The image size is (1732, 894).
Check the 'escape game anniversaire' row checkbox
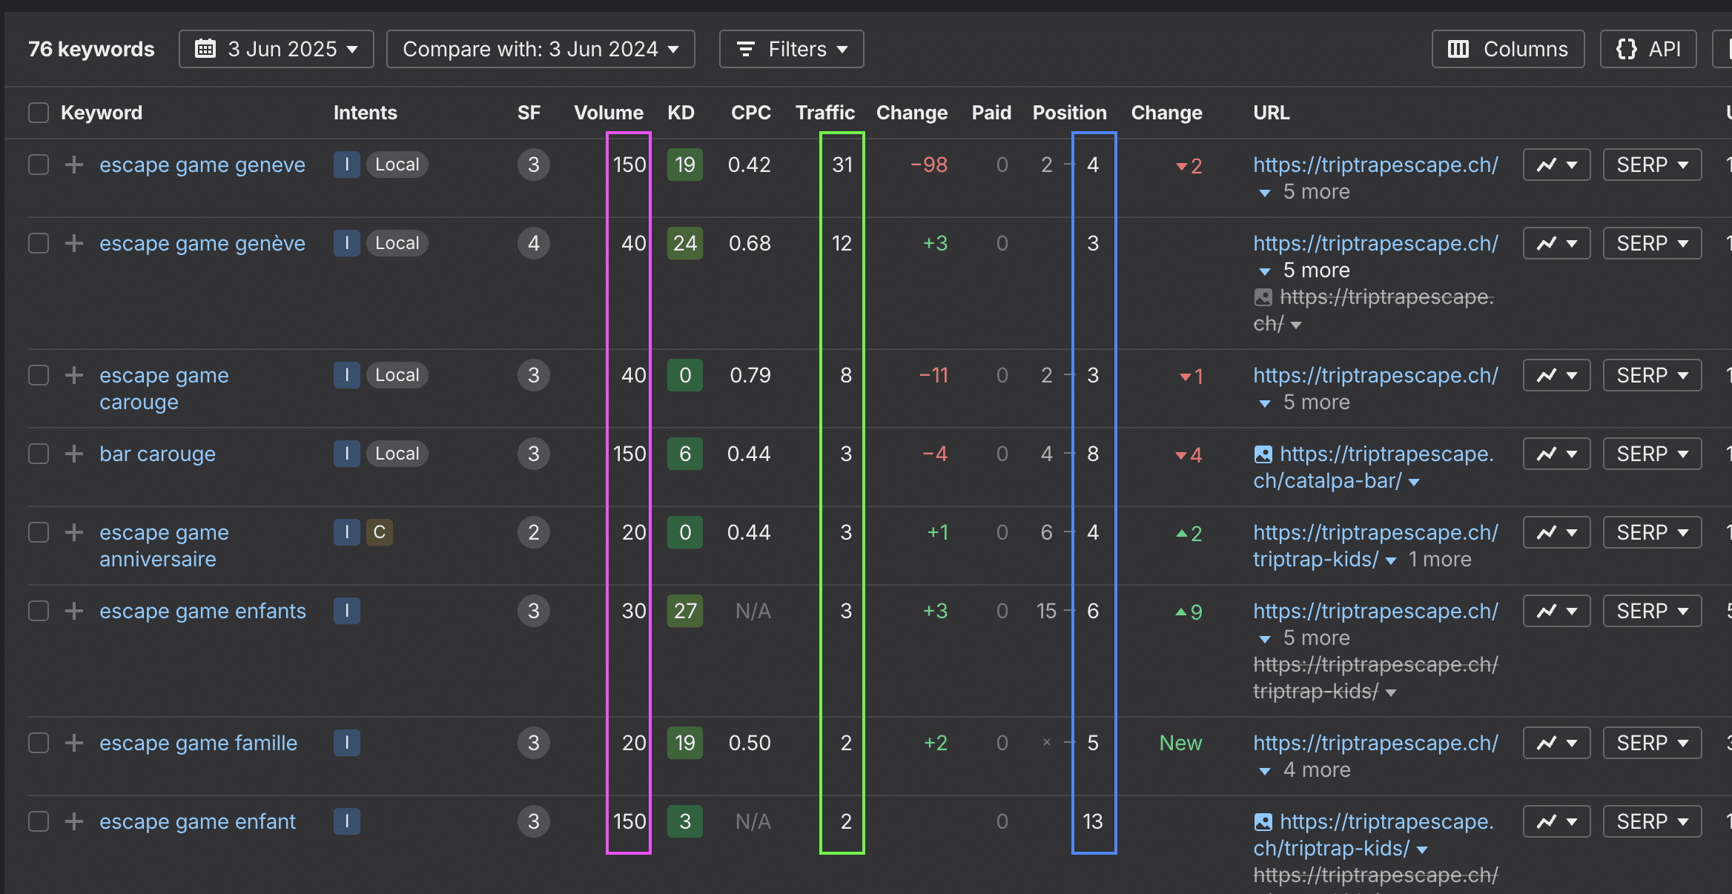[39, 532]
